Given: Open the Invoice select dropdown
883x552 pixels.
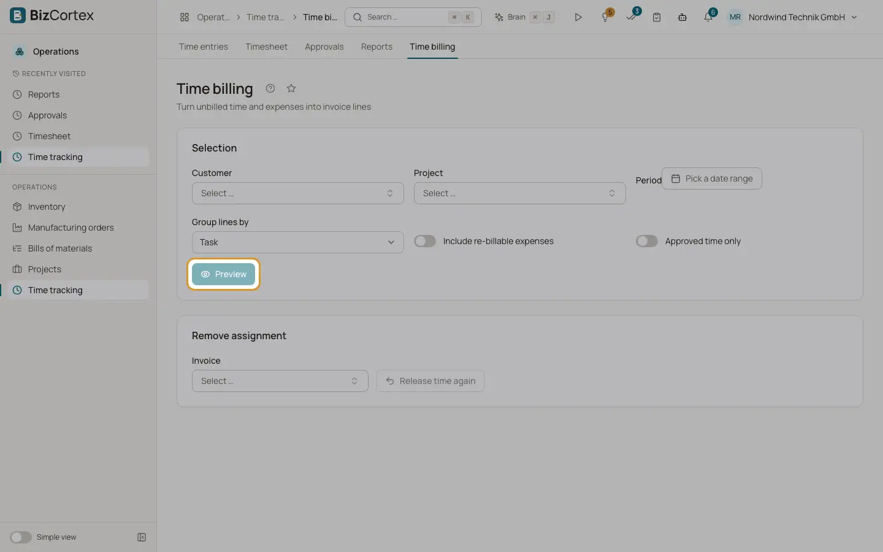Looking at the screenshot, I should [x=280, y=381].
